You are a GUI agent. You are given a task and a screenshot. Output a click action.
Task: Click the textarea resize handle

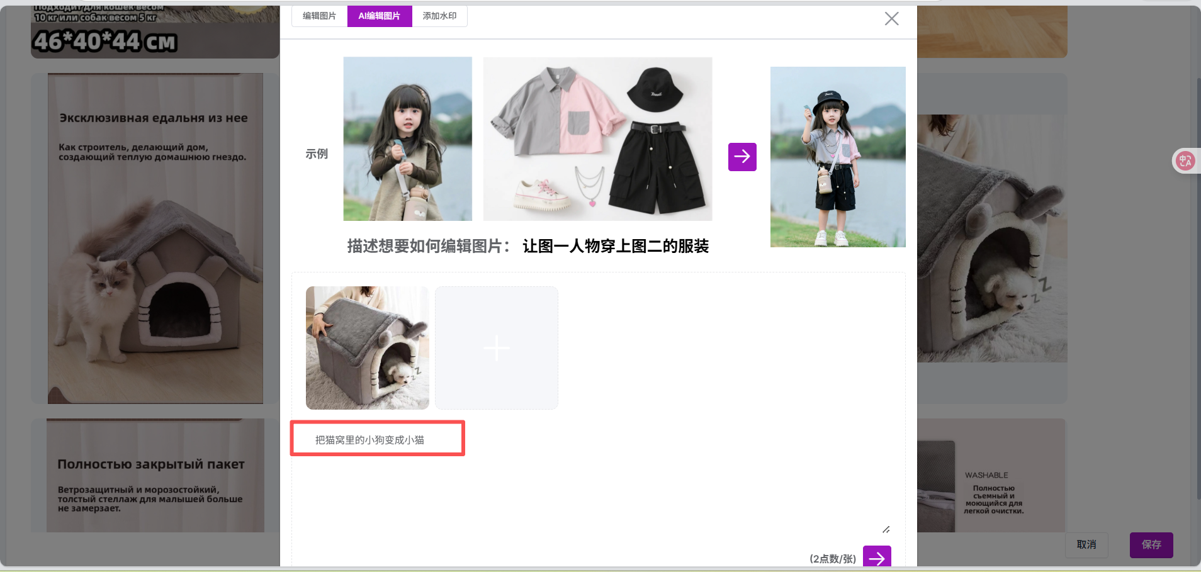tap(886, 529)
